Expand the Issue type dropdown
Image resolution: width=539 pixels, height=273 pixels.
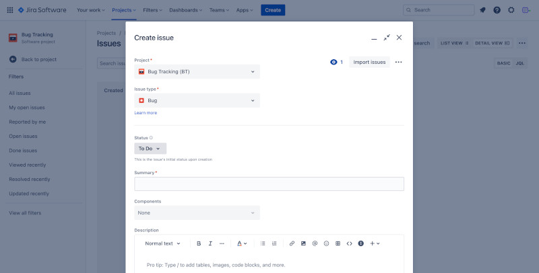[197, 100]
